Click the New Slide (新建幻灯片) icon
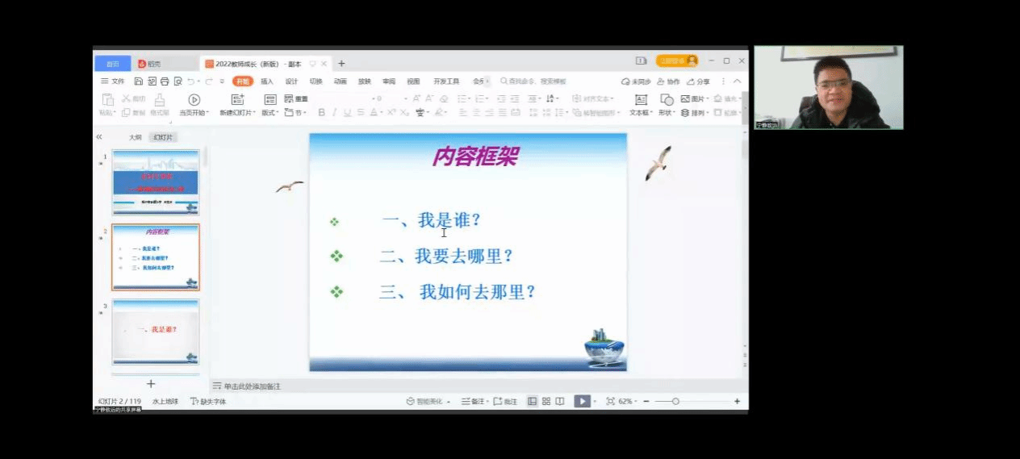Screen dimensions: 1020x459 coord(237,100)
